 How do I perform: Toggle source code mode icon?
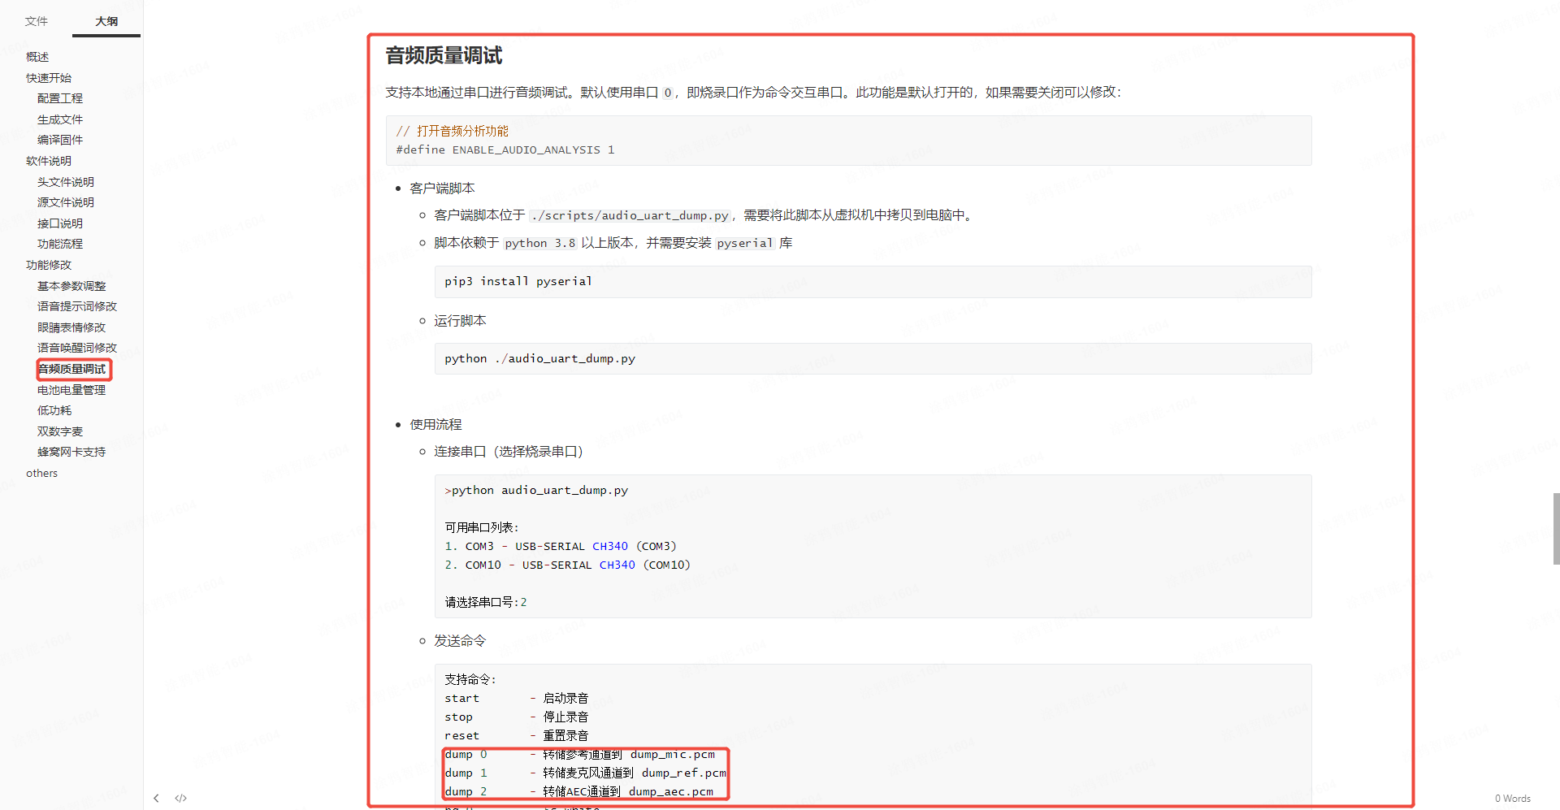(181, 798)
